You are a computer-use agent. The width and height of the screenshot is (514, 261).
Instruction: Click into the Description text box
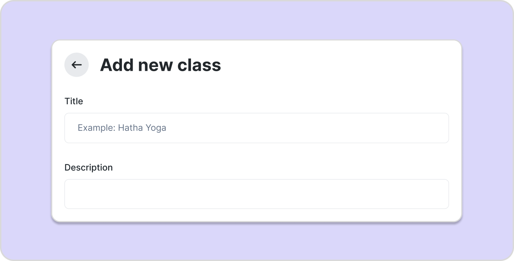click(256, 194)
